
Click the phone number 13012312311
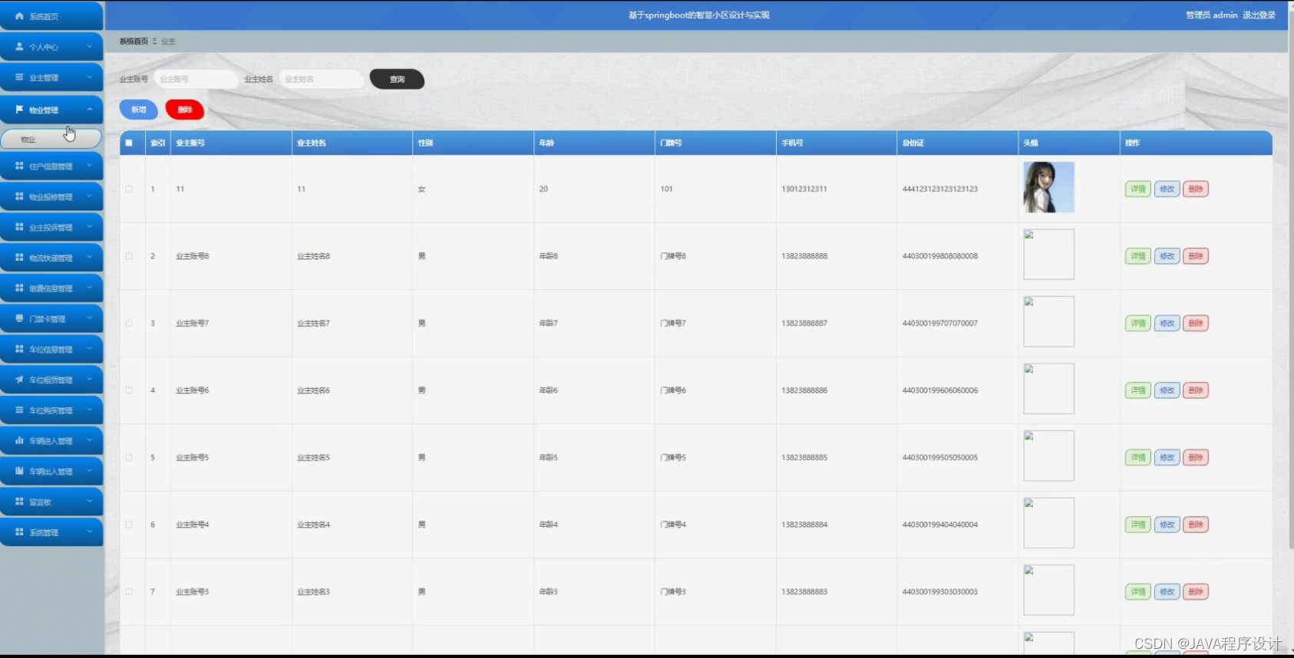[x=804, y=189]
